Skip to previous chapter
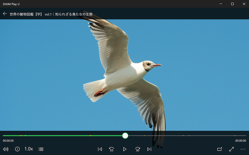The height and width of the screenshot is (155, 249). [100, 149]
